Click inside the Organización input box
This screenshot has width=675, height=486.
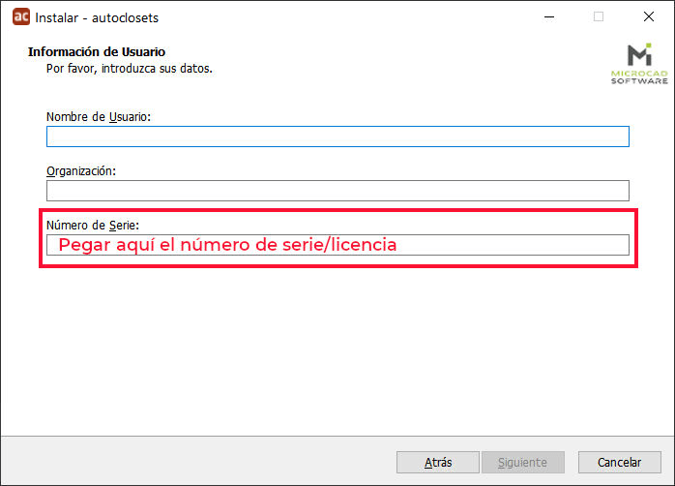click(x=337, y=191)
